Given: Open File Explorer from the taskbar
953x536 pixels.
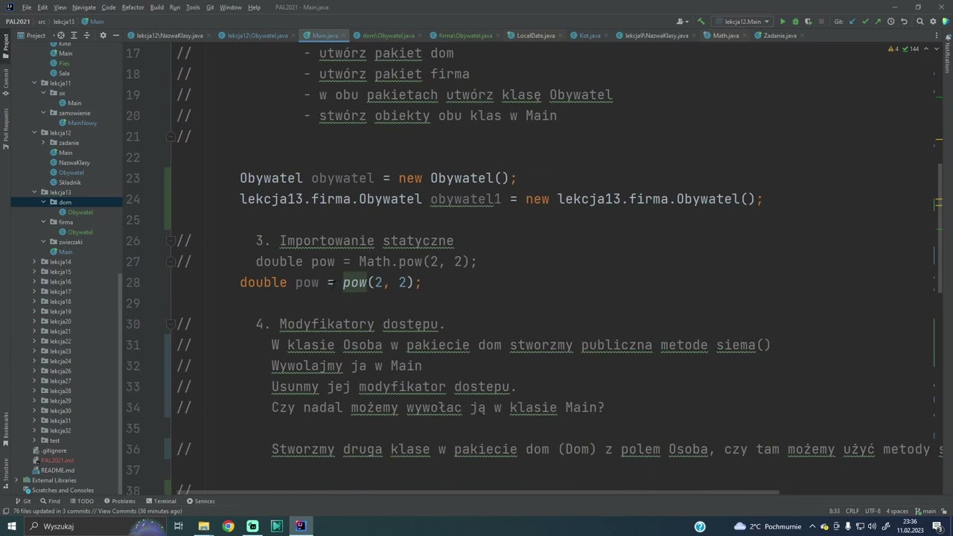Looking at the screenshot, I should (203, 526).
